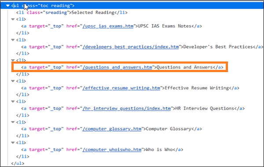Collapse the ul class="toc reading" node

tap(8, 6)
